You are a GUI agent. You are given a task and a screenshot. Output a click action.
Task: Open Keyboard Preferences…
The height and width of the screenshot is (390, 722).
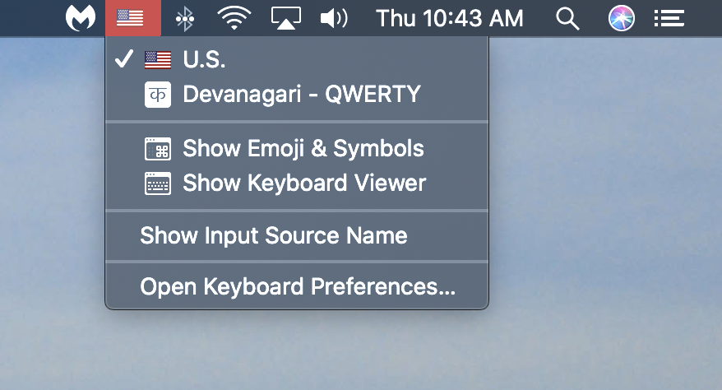(297, 286)
